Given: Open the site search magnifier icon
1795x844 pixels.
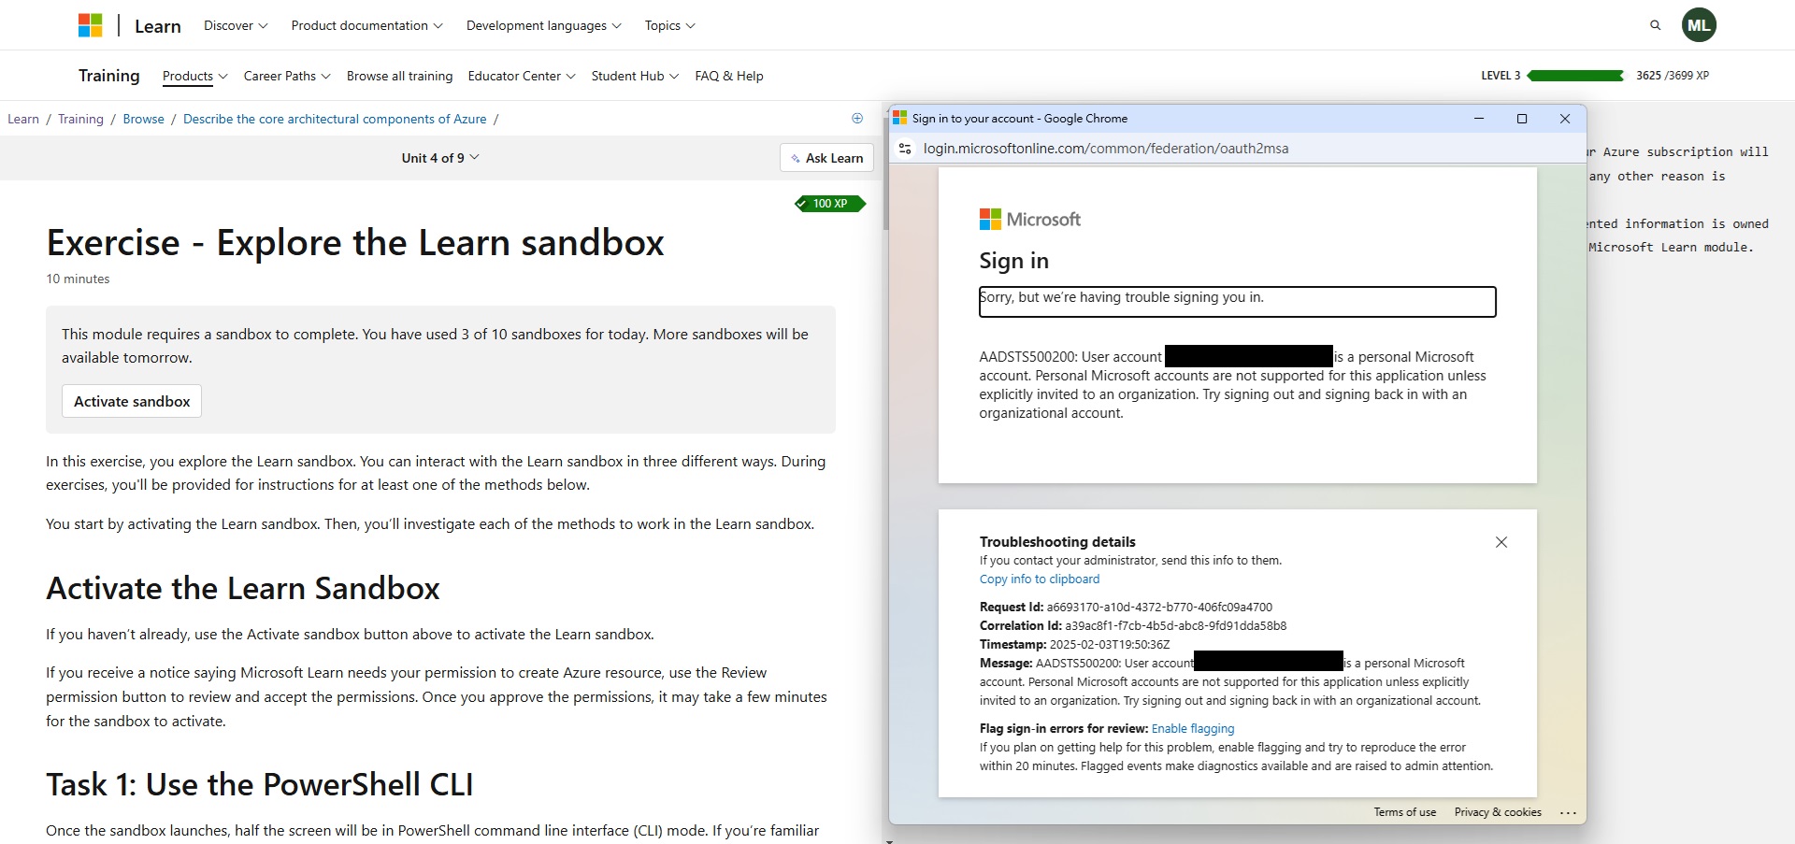Looking at the screenshot, I should pyautogui.click(x=1656, y=25).
